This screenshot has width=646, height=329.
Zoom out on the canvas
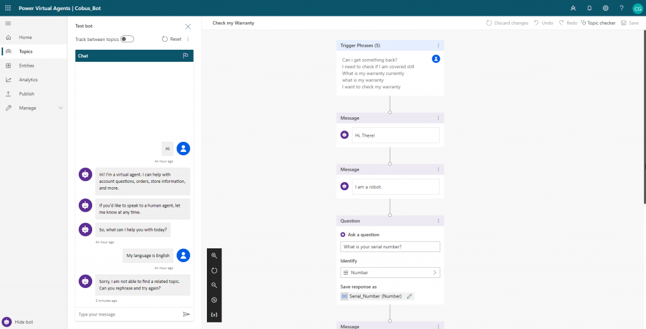[214, 285]
